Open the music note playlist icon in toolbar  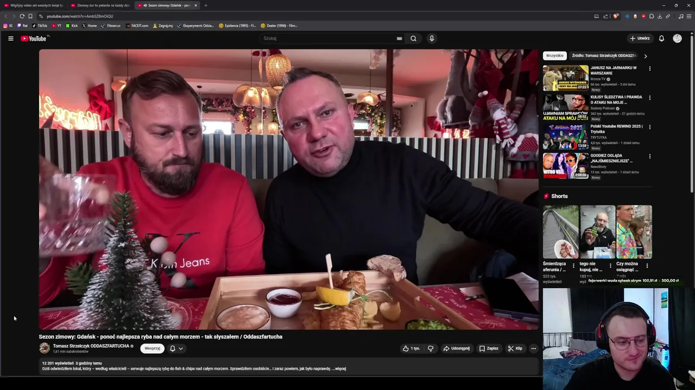pyautogui.click(x=680, y=16)
